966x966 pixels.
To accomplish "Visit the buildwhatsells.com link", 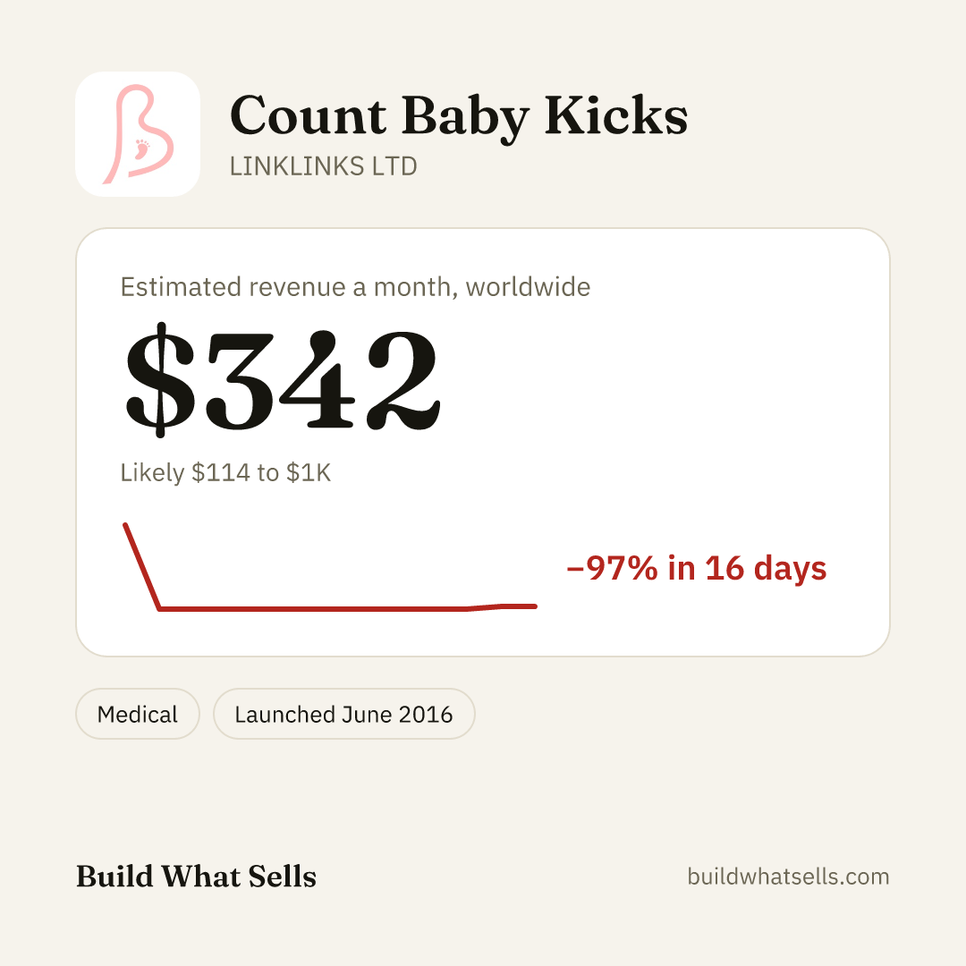I will [x=788, y=877].
